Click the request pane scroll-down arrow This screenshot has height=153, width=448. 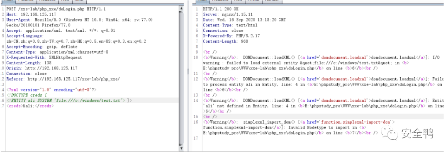(x=181, y=148)
